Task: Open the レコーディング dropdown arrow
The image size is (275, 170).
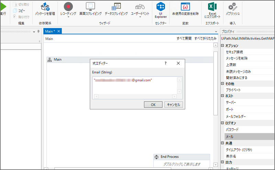Action: [68, 17]
